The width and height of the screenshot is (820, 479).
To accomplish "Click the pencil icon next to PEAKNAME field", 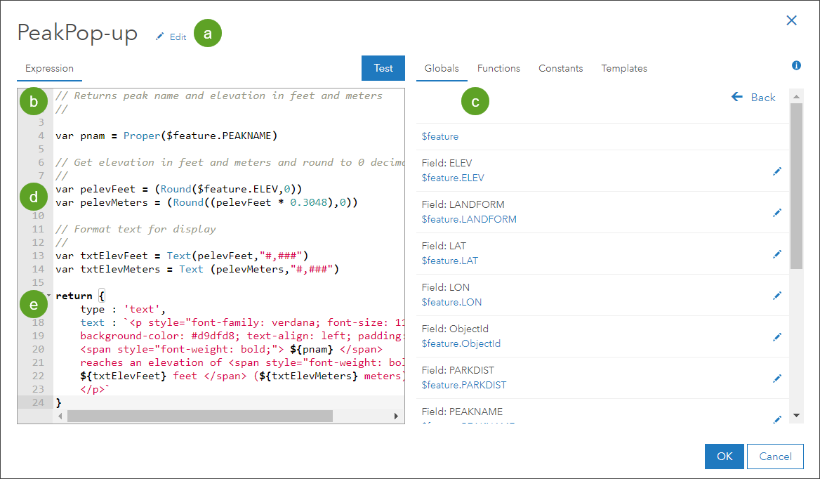I will pos(777,419).
